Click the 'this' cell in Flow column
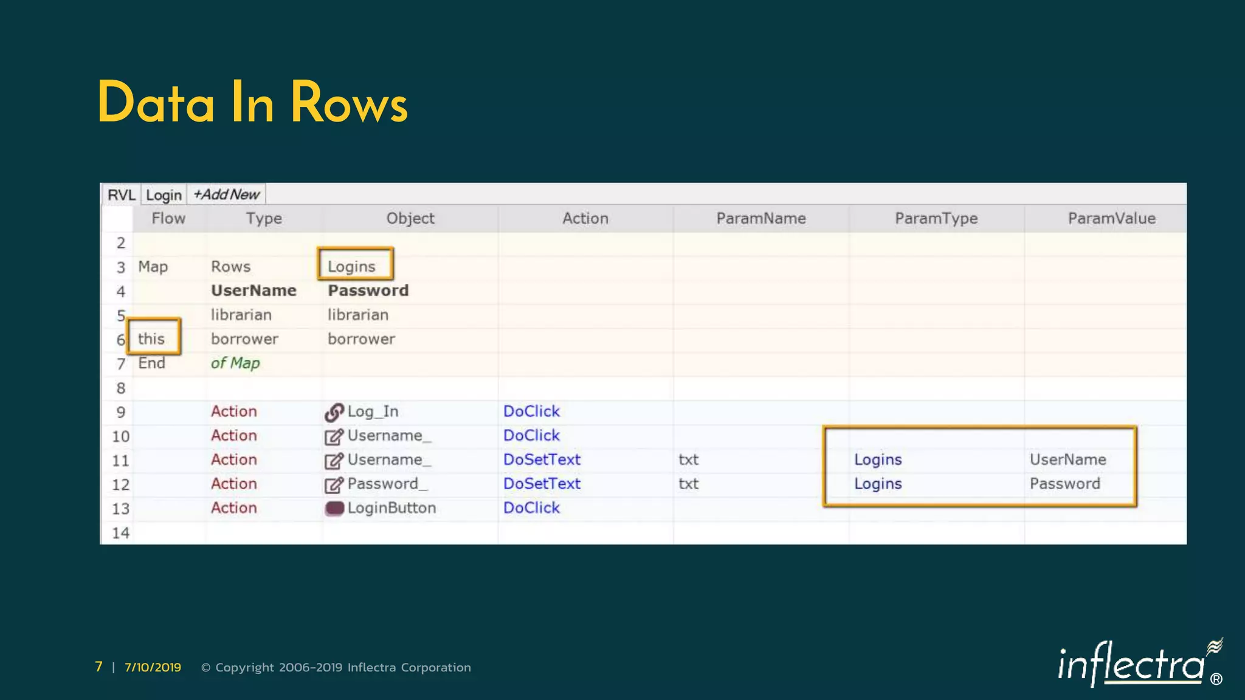 (151, 338)
